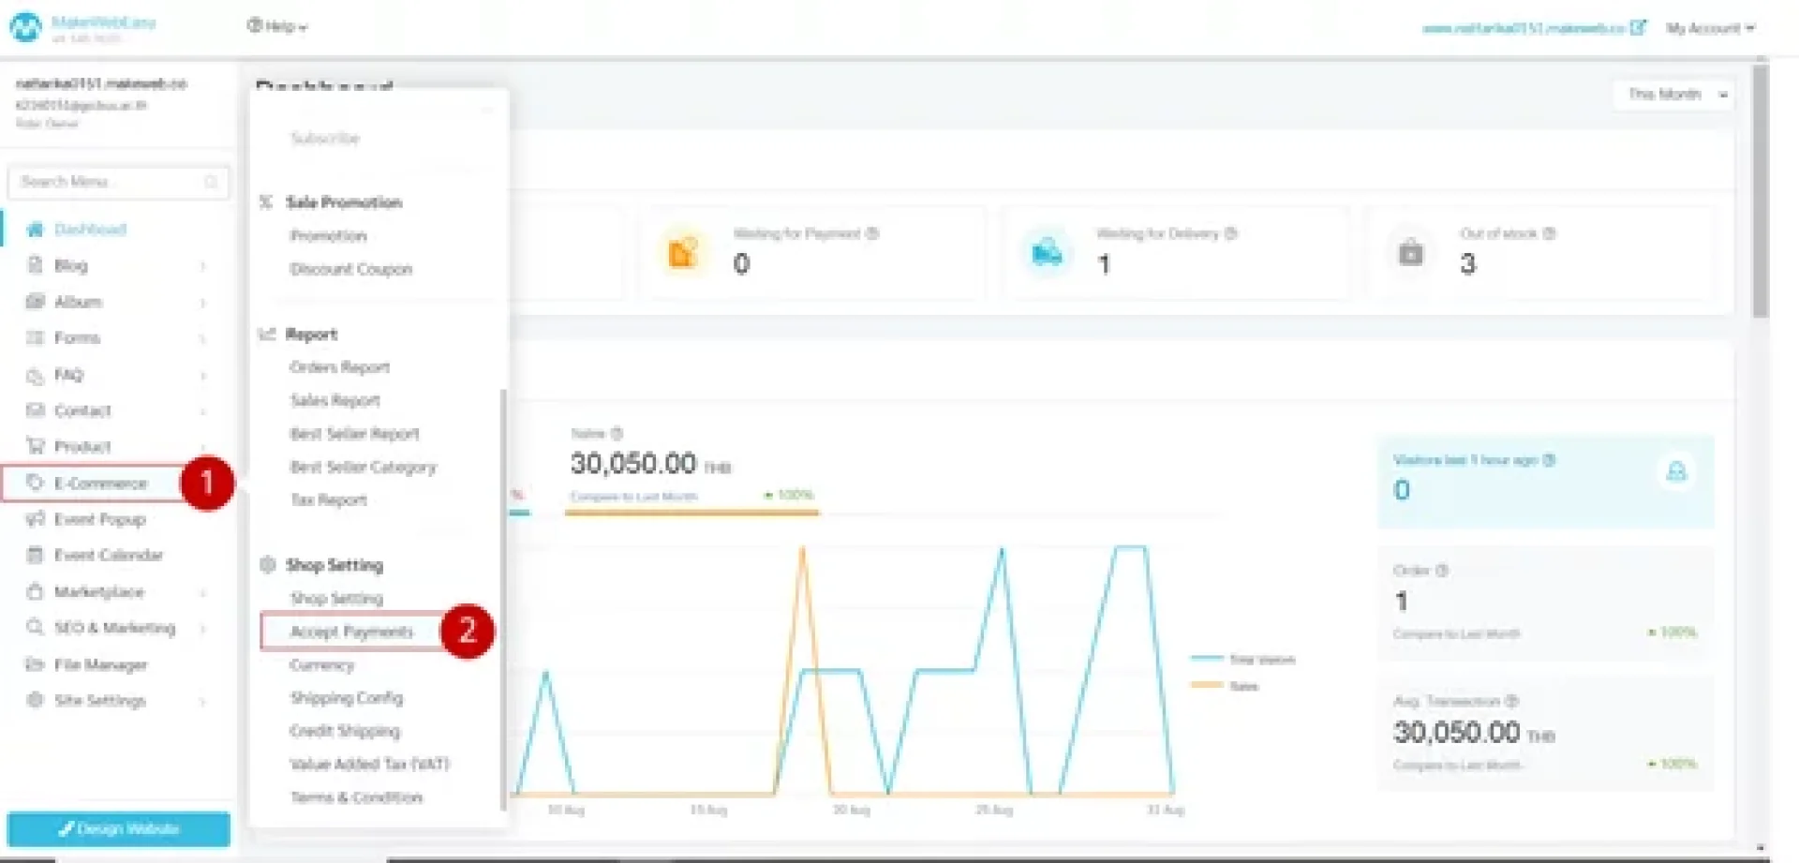Click the Event Calendar icon
1799x863 pixels.
tap(36, 555)
